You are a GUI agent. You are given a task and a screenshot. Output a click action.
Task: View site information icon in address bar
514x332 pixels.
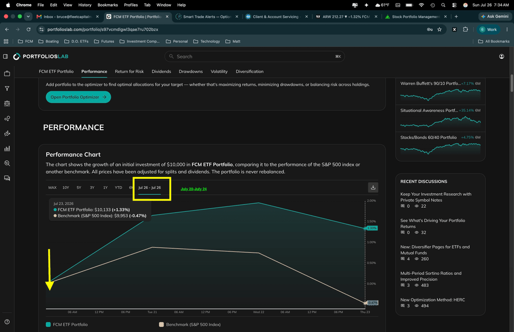click(x=41, y=30)
